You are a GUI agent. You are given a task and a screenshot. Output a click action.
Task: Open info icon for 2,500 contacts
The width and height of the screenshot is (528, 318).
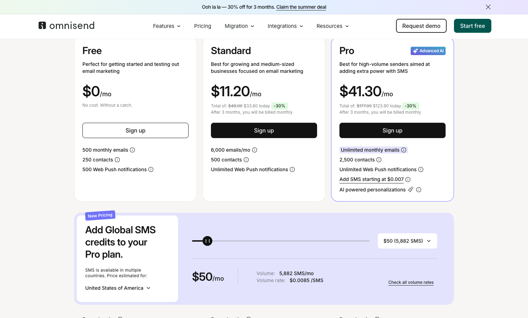379,160
